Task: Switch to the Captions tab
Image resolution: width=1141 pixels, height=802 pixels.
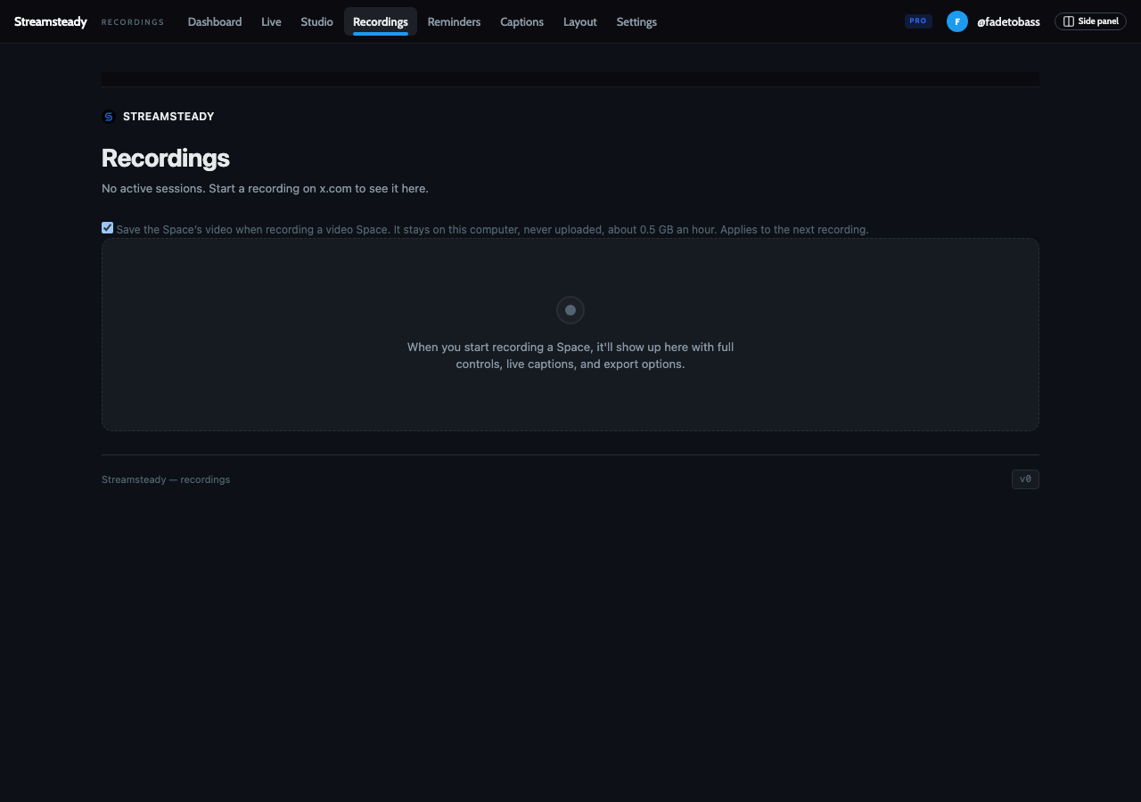Action: click(x=521, y=21)
